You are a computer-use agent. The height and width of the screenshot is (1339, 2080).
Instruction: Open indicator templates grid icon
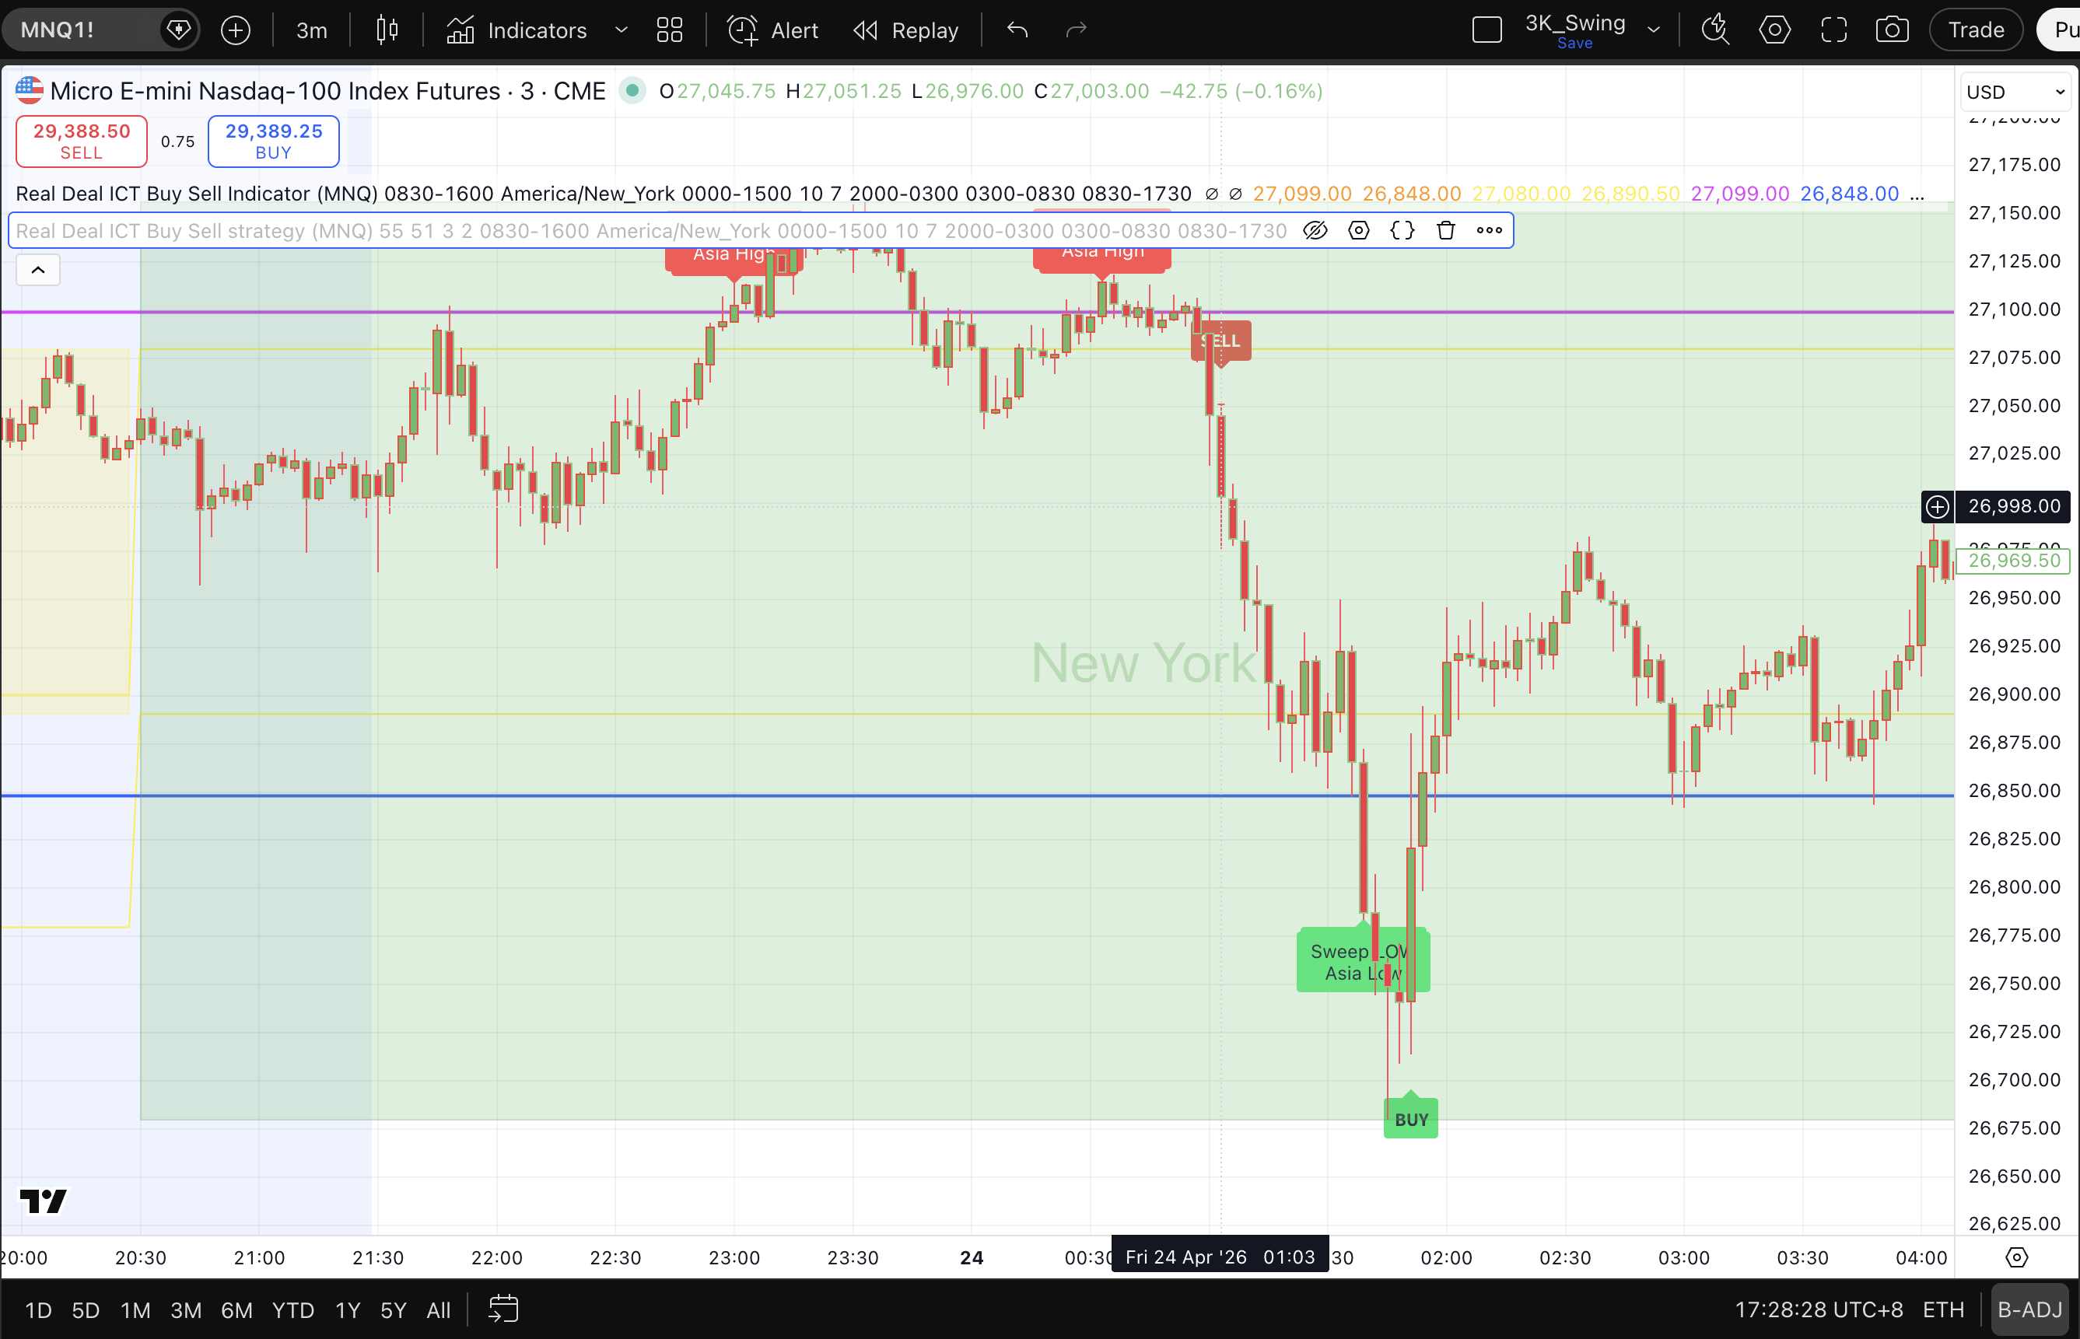[x=670, y=30]
